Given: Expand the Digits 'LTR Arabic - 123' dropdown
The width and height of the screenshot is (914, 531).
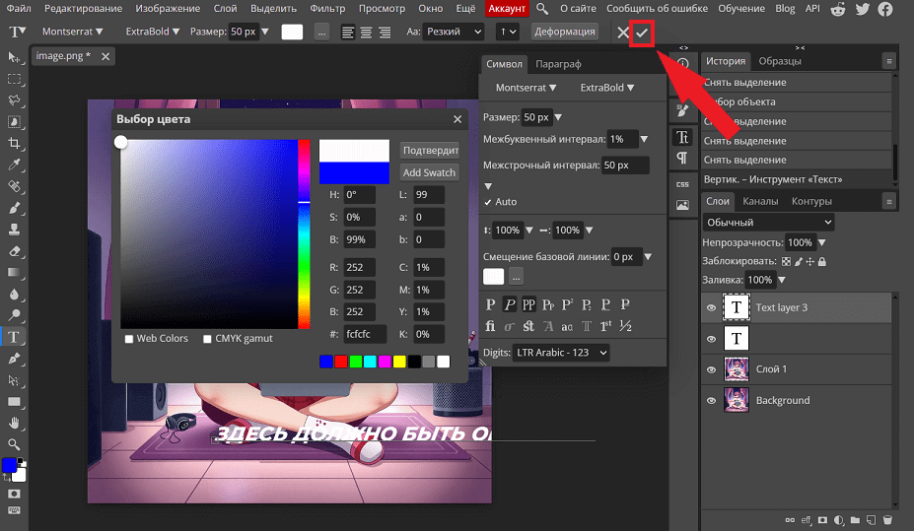Looking at the screenshot, I should 561,352.
